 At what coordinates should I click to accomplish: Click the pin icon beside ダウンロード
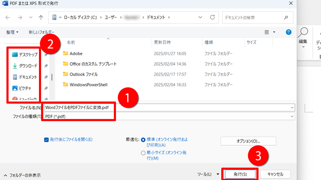click(46, 66)
